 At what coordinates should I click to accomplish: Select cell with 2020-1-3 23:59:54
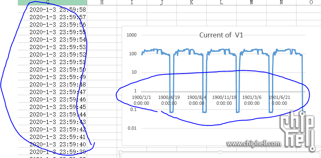[x=52, y=39]
